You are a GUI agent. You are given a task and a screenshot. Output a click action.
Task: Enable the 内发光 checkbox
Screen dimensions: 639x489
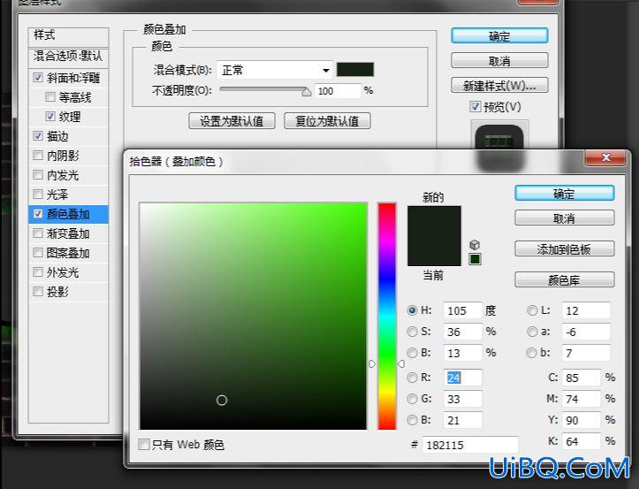[x=38, y=175]
